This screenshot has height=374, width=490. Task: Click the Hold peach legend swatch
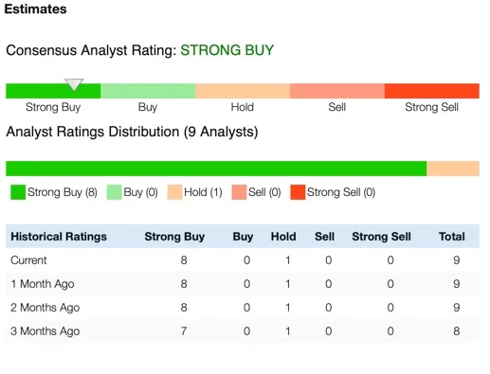174,192
